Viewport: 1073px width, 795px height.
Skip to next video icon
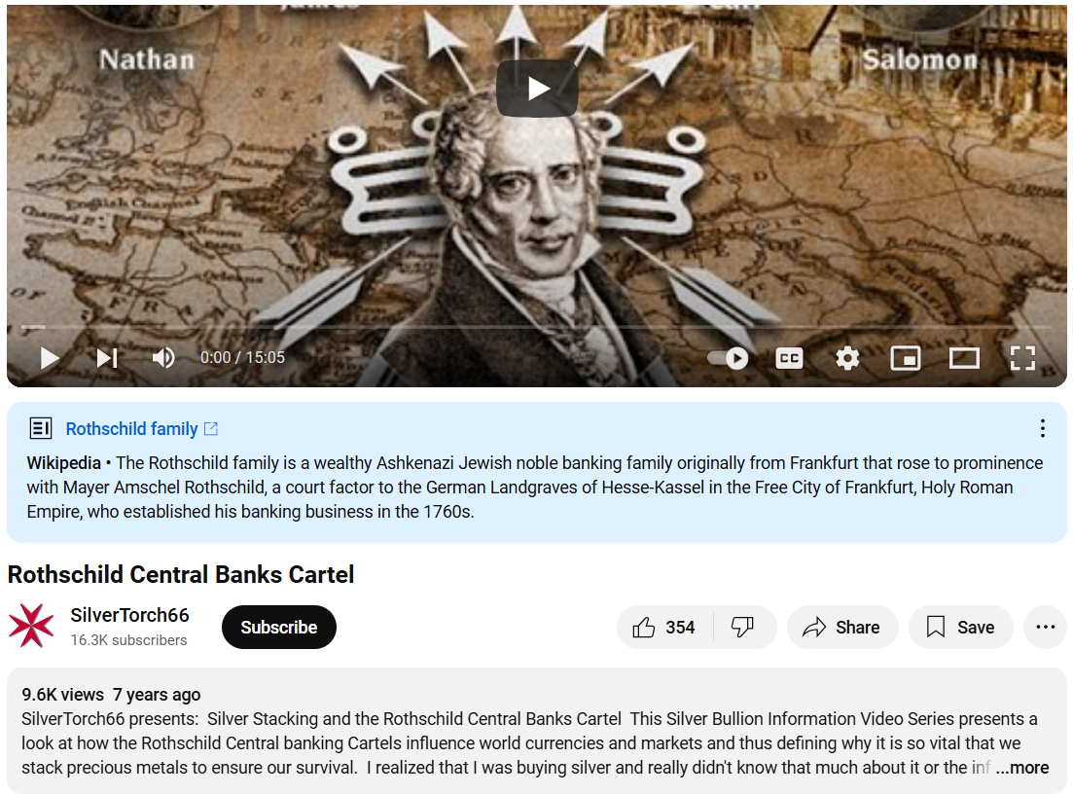click(x=107, y=357)
